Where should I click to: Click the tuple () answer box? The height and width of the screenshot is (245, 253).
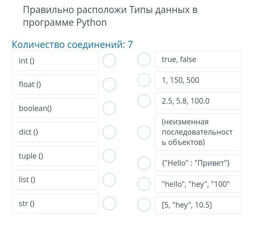pos(55,156)
